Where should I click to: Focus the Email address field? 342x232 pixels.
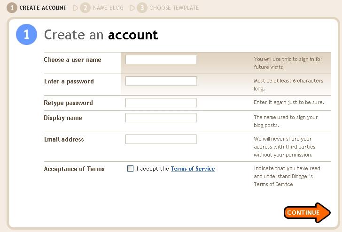161,139
